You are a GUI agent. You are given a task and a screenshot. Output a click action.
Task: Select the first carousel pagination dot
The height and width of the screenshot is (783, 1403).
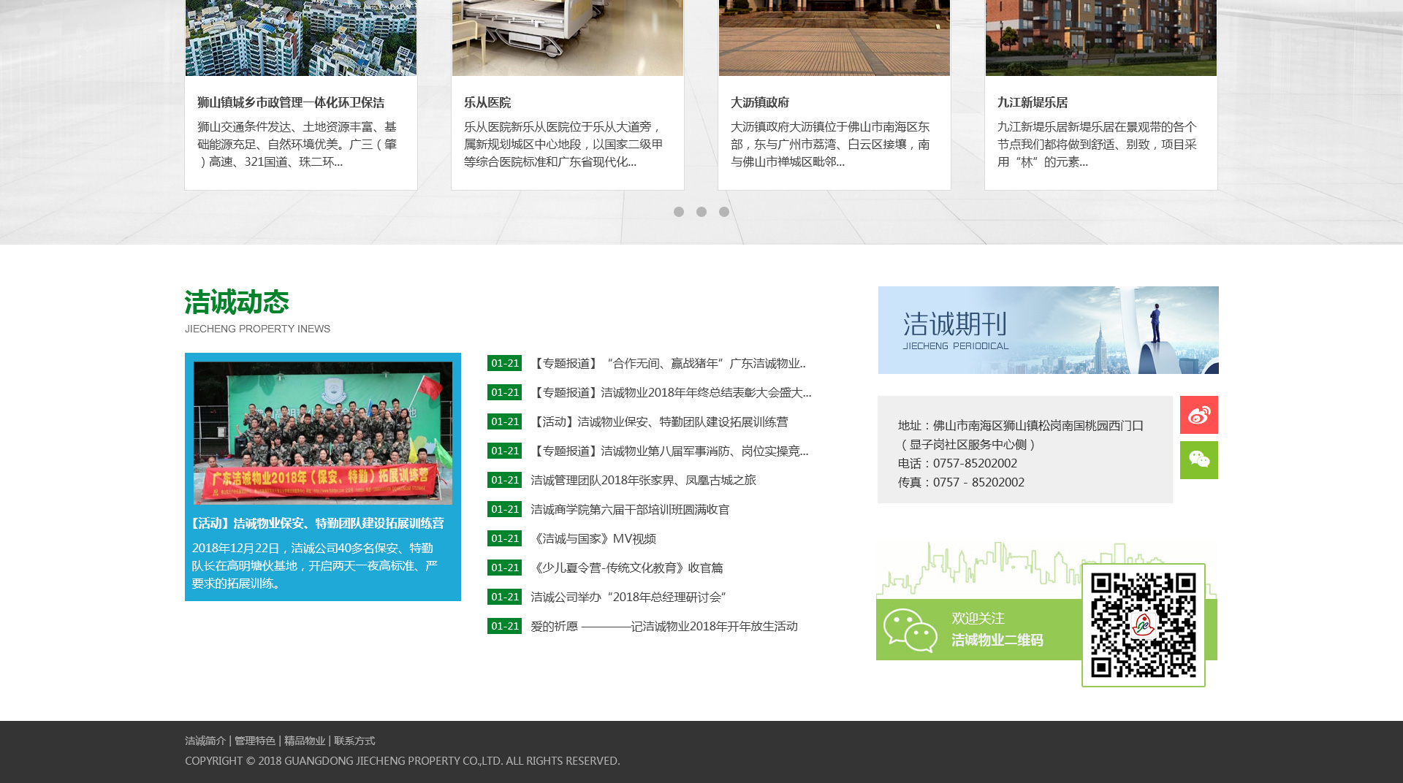[x=679, y=212]
